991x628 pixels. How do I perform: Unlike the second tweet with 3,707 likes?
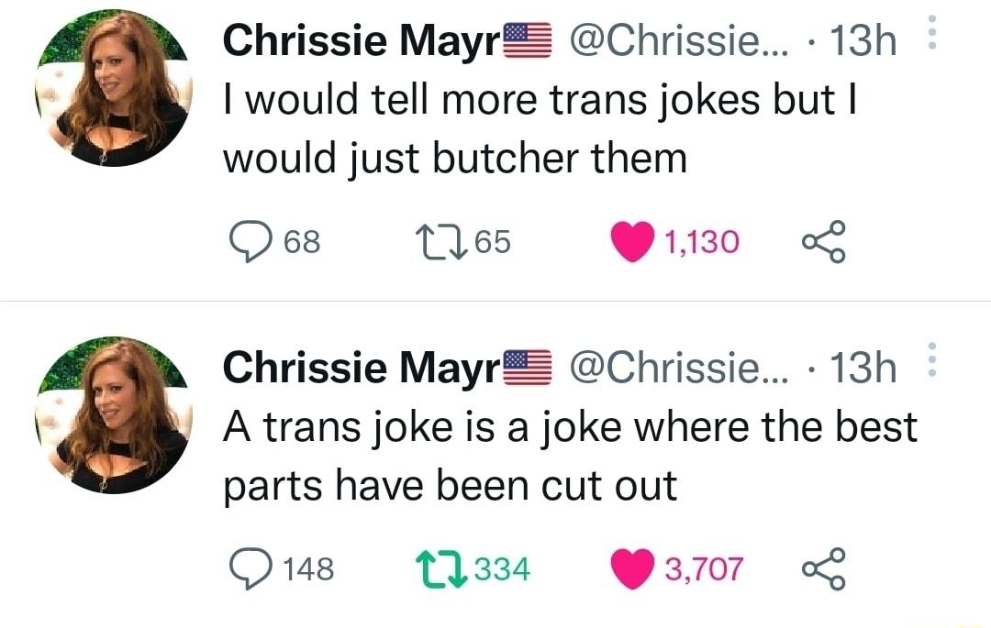pos(635,567)
